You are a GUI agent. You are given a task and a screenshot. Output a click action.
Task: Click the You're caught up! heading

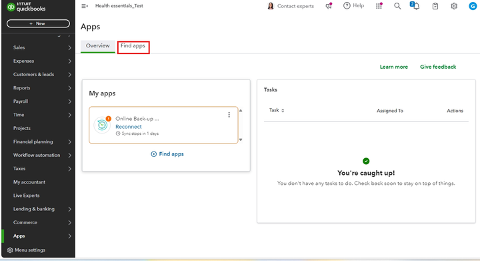366,173
